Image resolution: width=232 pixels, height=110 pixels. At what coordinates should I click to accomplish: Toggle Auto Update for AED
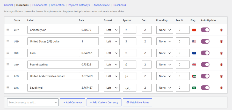point(205,76)
